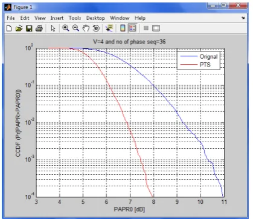This screenshot has height=219, width=253.
Task: Click the MATLAB logo in title bar
Action: point(8,7)
